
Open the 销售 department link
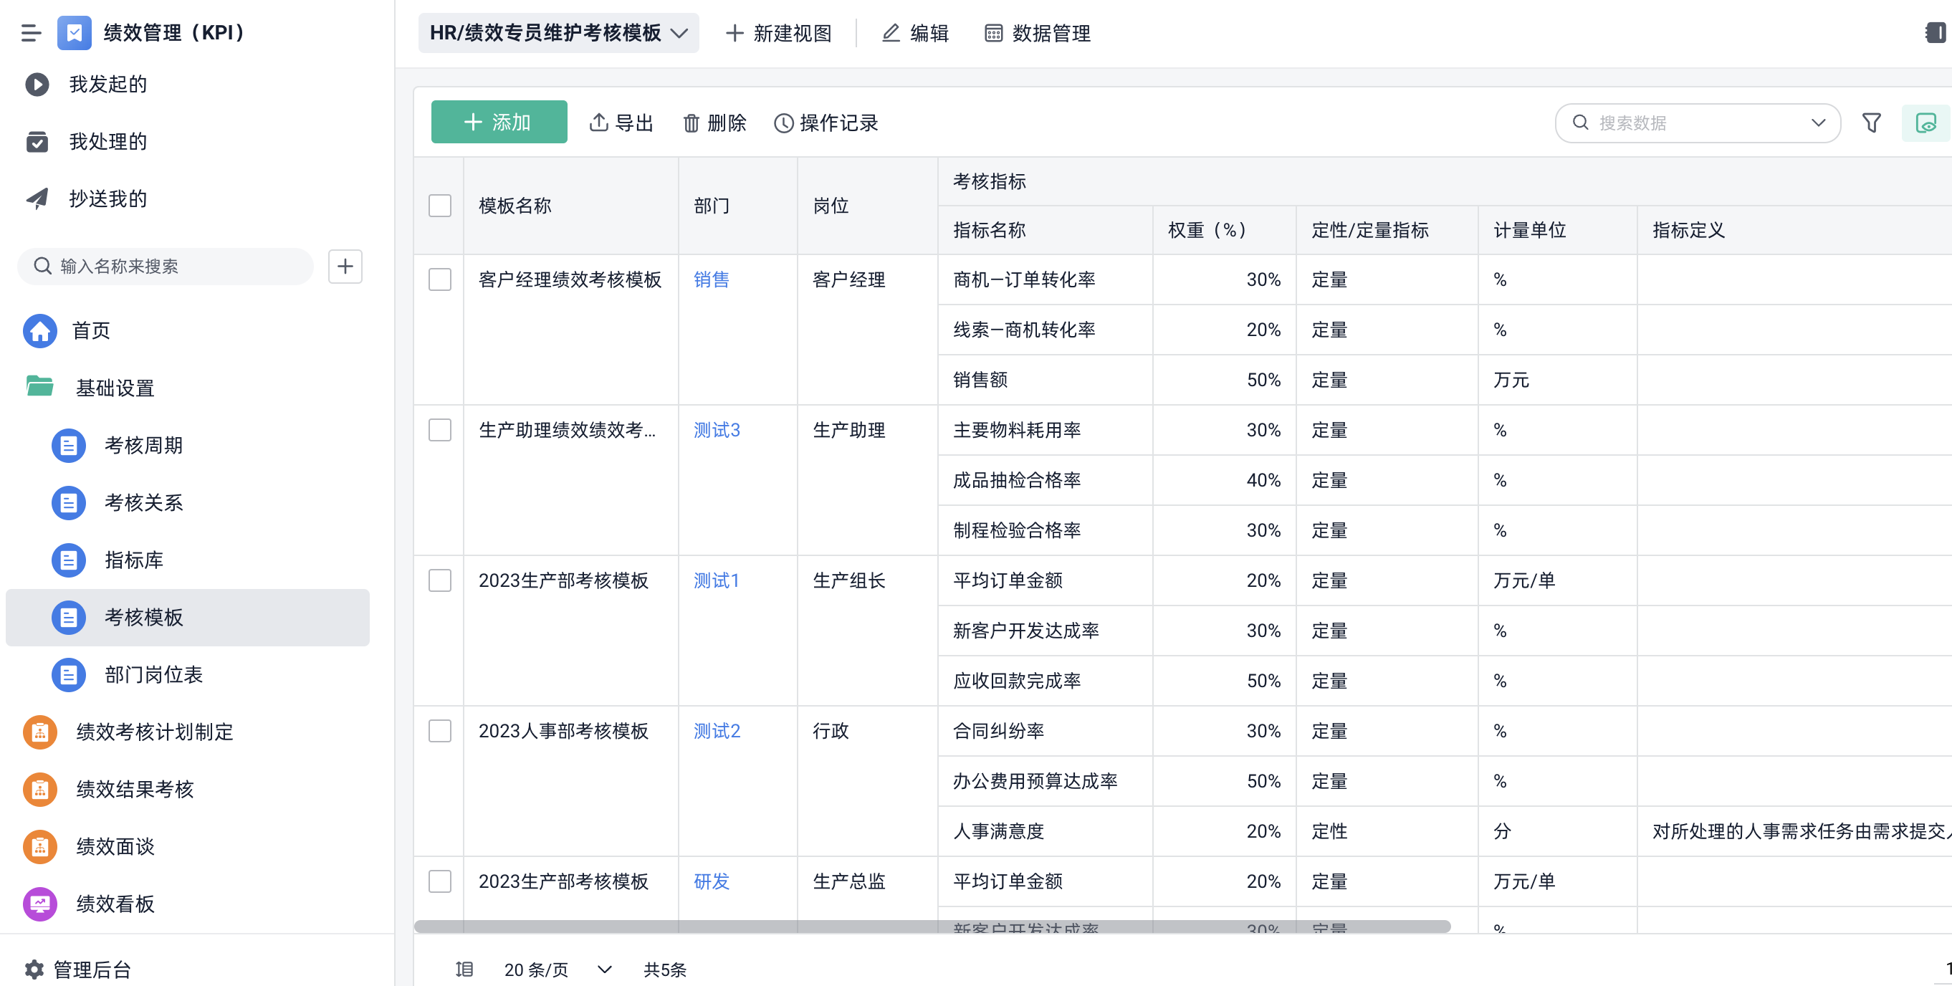tap(711, 279)
